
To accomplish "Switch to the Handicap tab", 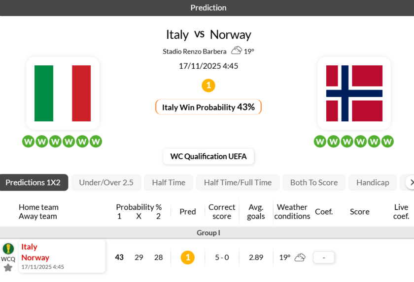I will 373,182.
